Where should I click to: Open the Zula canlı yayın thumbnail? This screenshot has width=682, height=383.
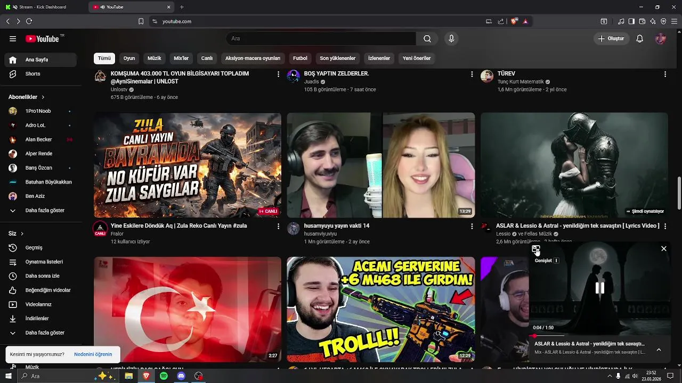188,165
